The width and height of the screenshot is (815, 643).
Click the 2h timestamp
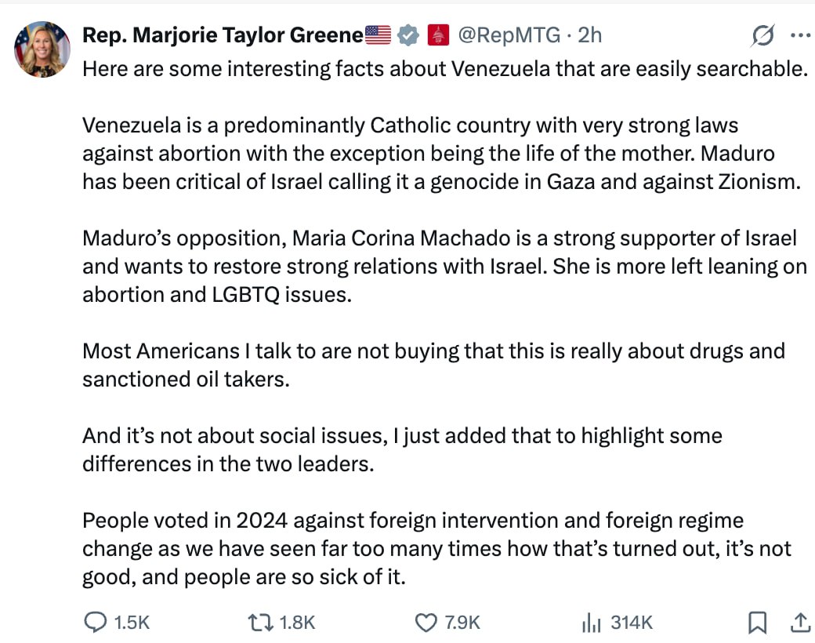pos(589,35)
